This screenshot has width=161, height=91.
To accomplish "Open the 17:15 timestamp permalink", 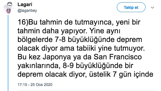I will click(22, 84).
